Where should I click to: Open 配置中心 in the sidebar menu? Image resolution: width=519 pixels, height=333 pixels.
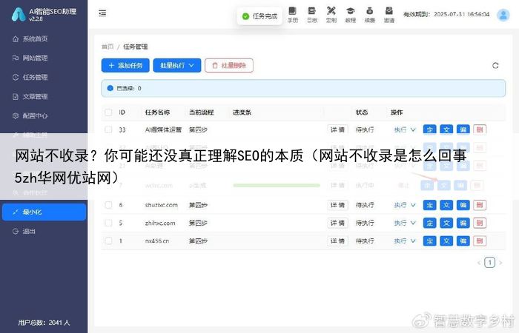pos(34,115)
